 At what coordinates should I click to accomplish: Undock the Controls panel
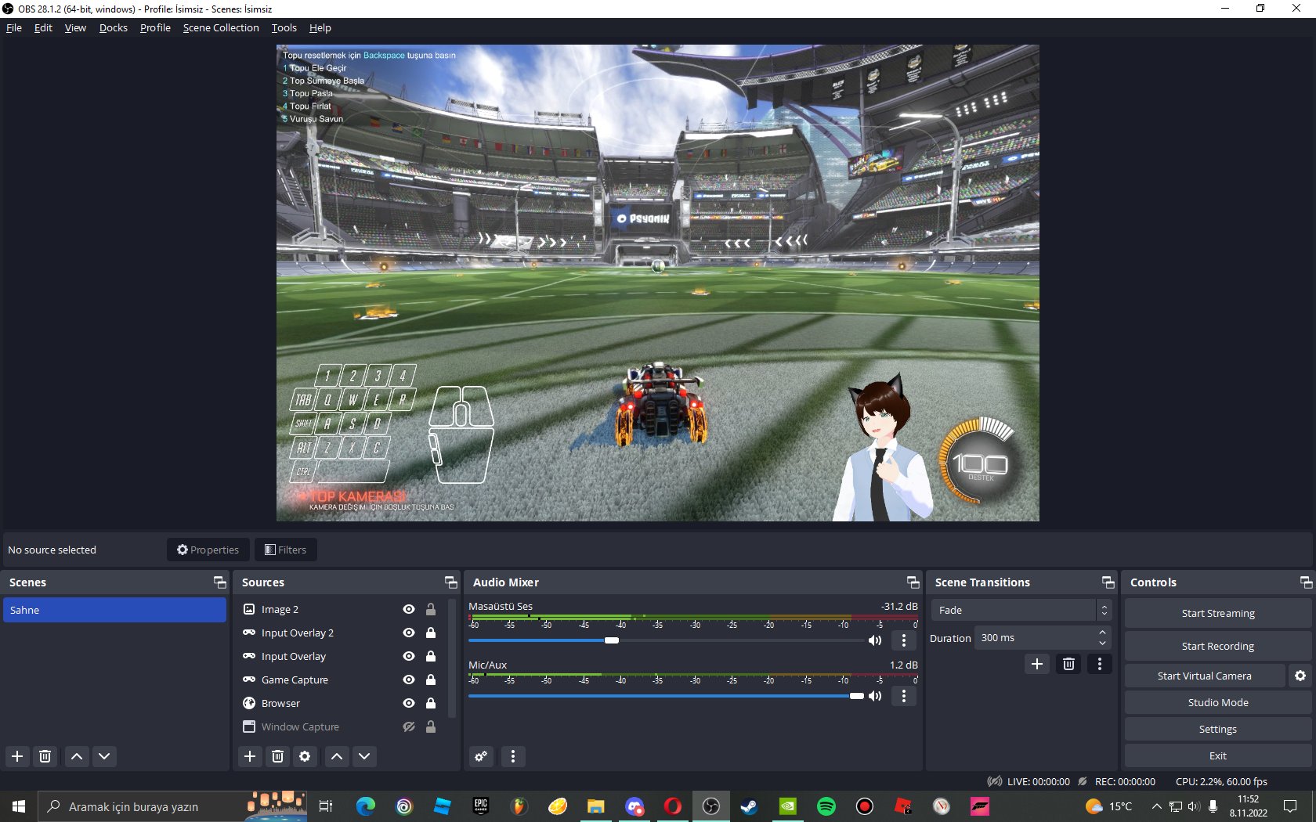[x=1306, y=582]
